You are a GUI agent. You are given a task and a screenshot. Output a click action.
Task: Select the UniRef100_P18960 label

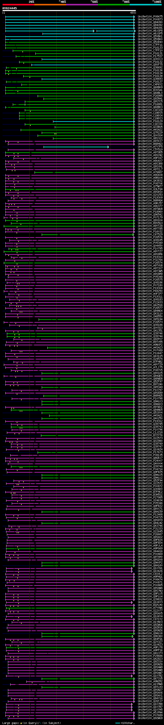click(150, 212)
